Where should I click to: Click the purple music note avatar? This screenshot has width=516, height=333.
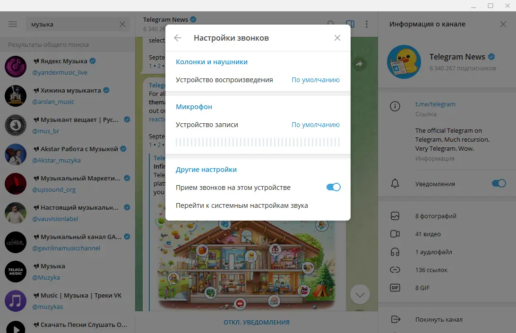pos(16,301)
